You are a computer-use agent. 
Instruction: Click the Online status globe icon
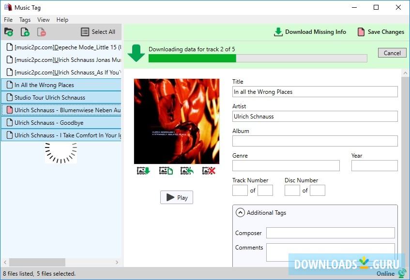[402, 273]
